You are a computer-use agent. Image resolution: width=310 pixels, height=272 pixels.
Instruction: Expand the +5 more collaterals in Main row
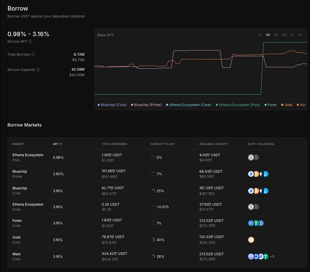click(272, 257)
